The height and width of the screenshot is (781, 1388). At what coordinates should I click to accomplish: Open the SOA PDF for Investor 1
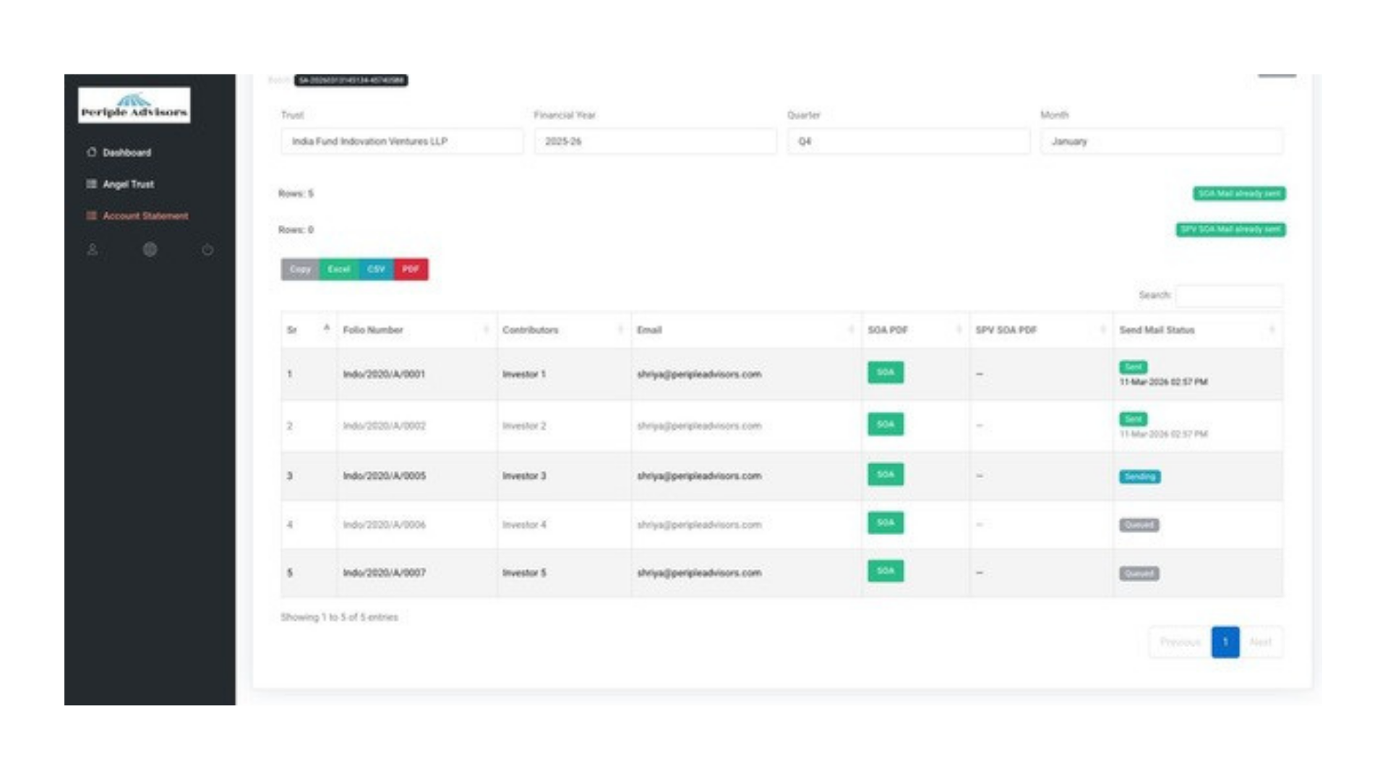pos(886,372)
